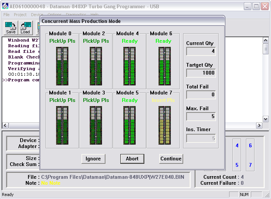Click the Continue button

(x=171, y=159)
